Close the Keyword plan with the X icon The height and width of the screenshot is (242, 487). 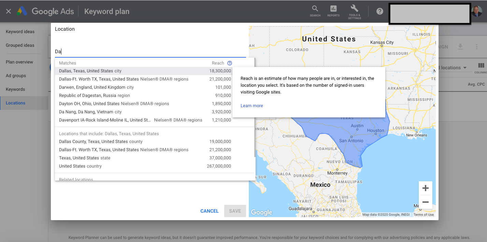click(x=9, y=11)
